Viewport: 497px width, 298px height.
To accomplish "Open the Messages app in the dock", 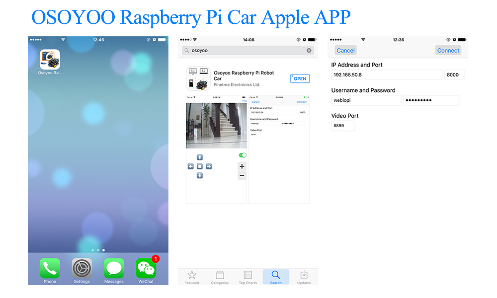I will pos(114,268).
